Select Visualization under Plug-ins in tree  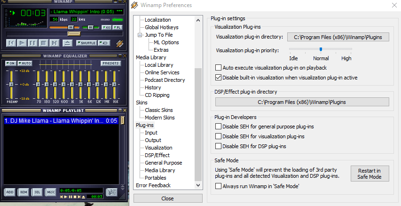(158, 148)
